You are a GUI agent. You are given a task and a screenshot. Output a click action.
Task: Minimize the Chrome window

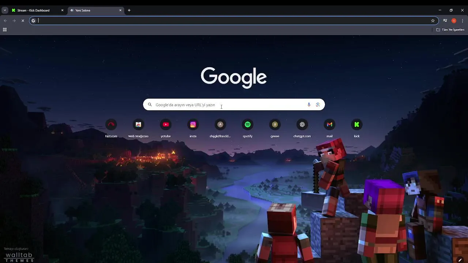click(x=440, y=10)
